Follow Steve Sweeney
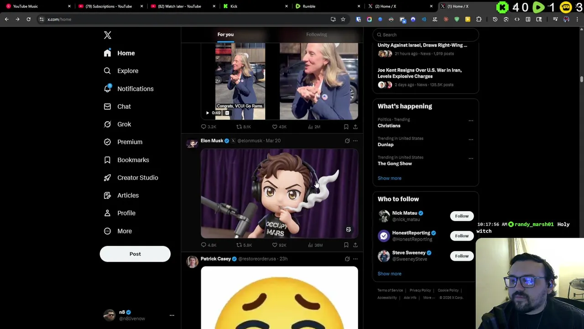Image resolution: width=584 pixels, height=329 pixels. click(462, 256)
